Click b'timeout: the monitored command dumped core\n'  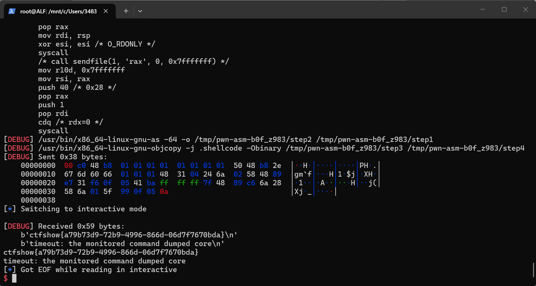[x=123, y=244]
